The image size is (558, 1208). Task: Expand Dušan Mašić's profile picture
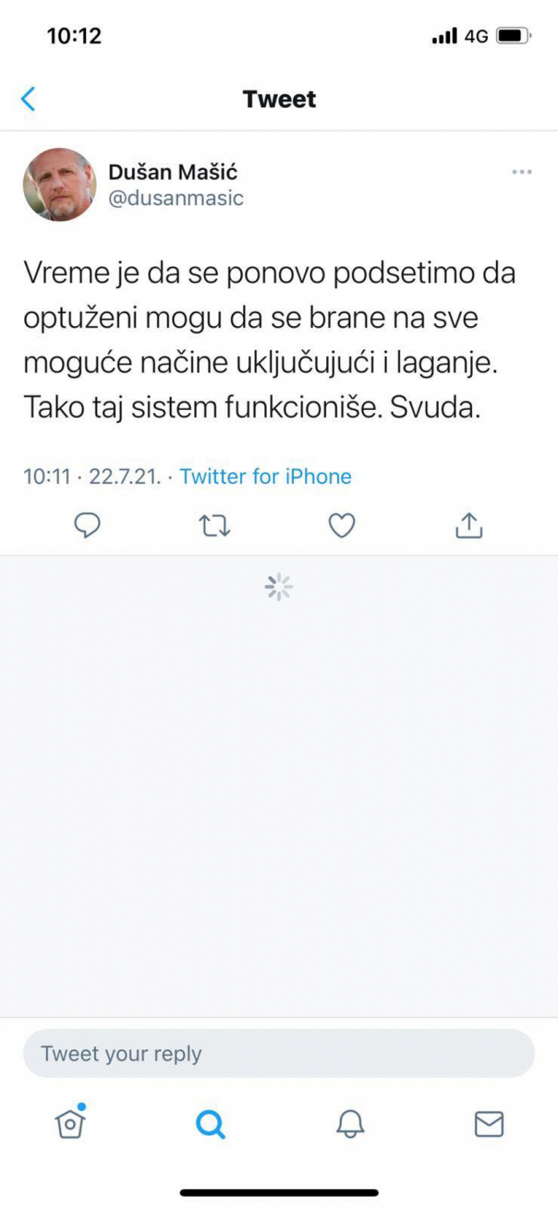pos(61,185)
